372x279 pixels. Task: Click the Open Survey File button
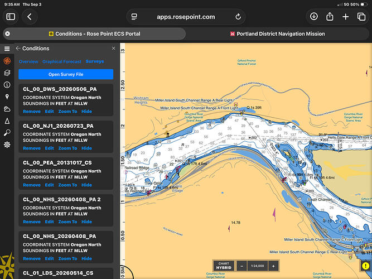66,74
